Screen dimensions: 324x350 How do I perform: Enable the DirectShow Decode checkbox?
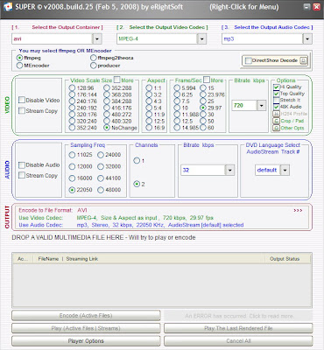pyautogui.click(x=249, y=60)
